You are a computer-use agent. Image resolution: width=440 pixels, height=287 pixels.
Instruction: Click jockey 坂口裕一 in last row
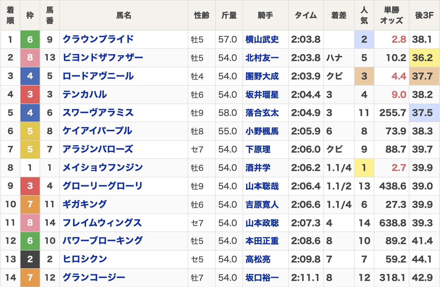(x=262, y=277)
